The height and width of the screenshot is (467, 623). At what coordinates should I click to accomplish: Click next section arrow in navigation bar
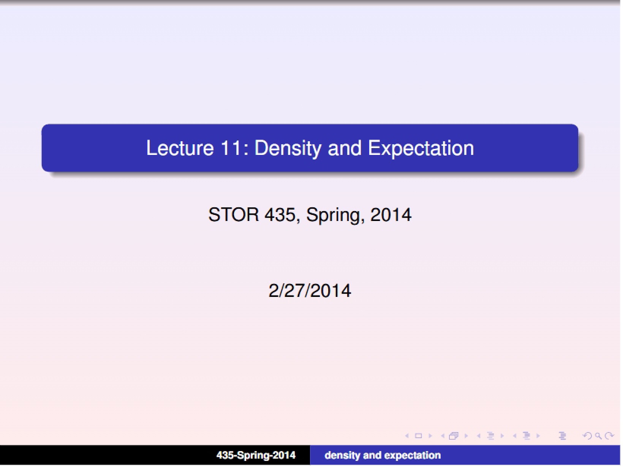[x=538, y=436]
